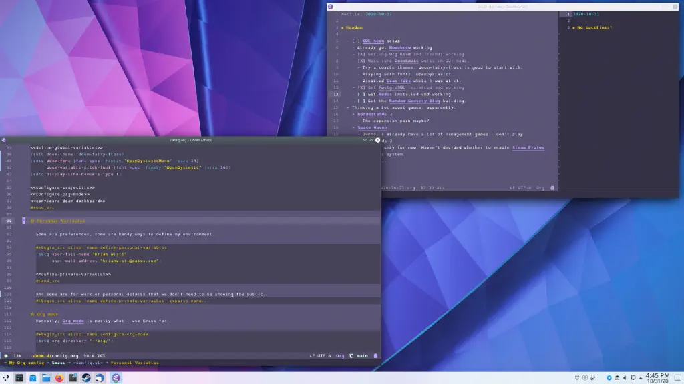Click line number 90 in the config.org gutter
The width and height of the screenshot is (684, 384).
[x=9, y=221]
